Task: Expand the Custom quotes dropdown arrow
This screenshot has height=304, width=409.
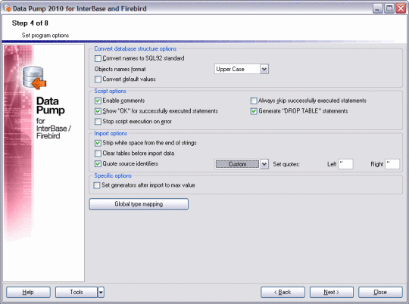Action: pos(264,164)
